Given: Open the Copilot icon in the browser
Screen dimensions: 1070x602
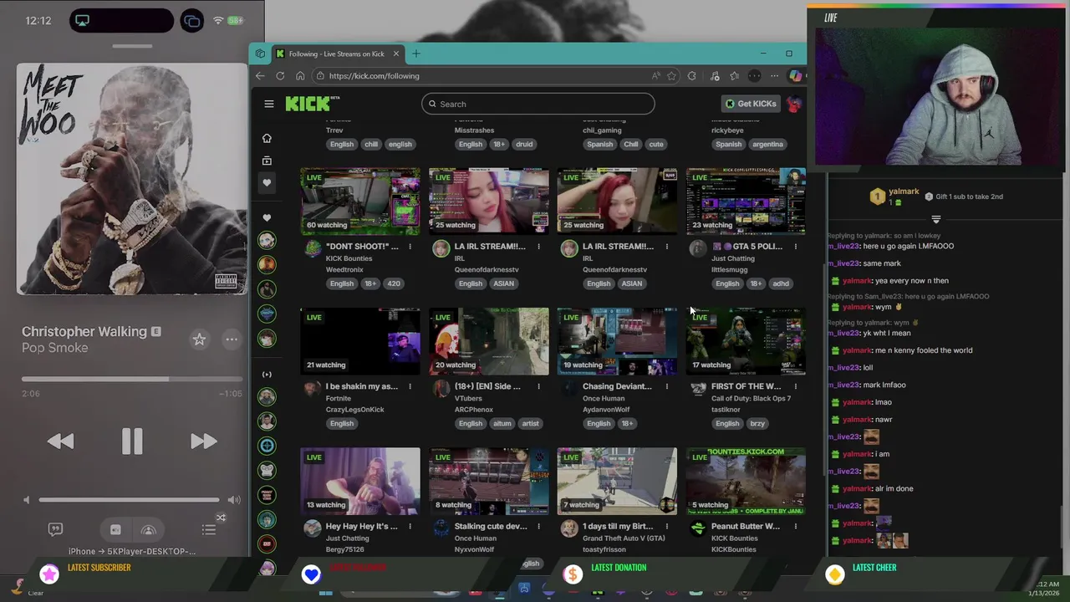Looking at the screenshot, I should 795,76.
